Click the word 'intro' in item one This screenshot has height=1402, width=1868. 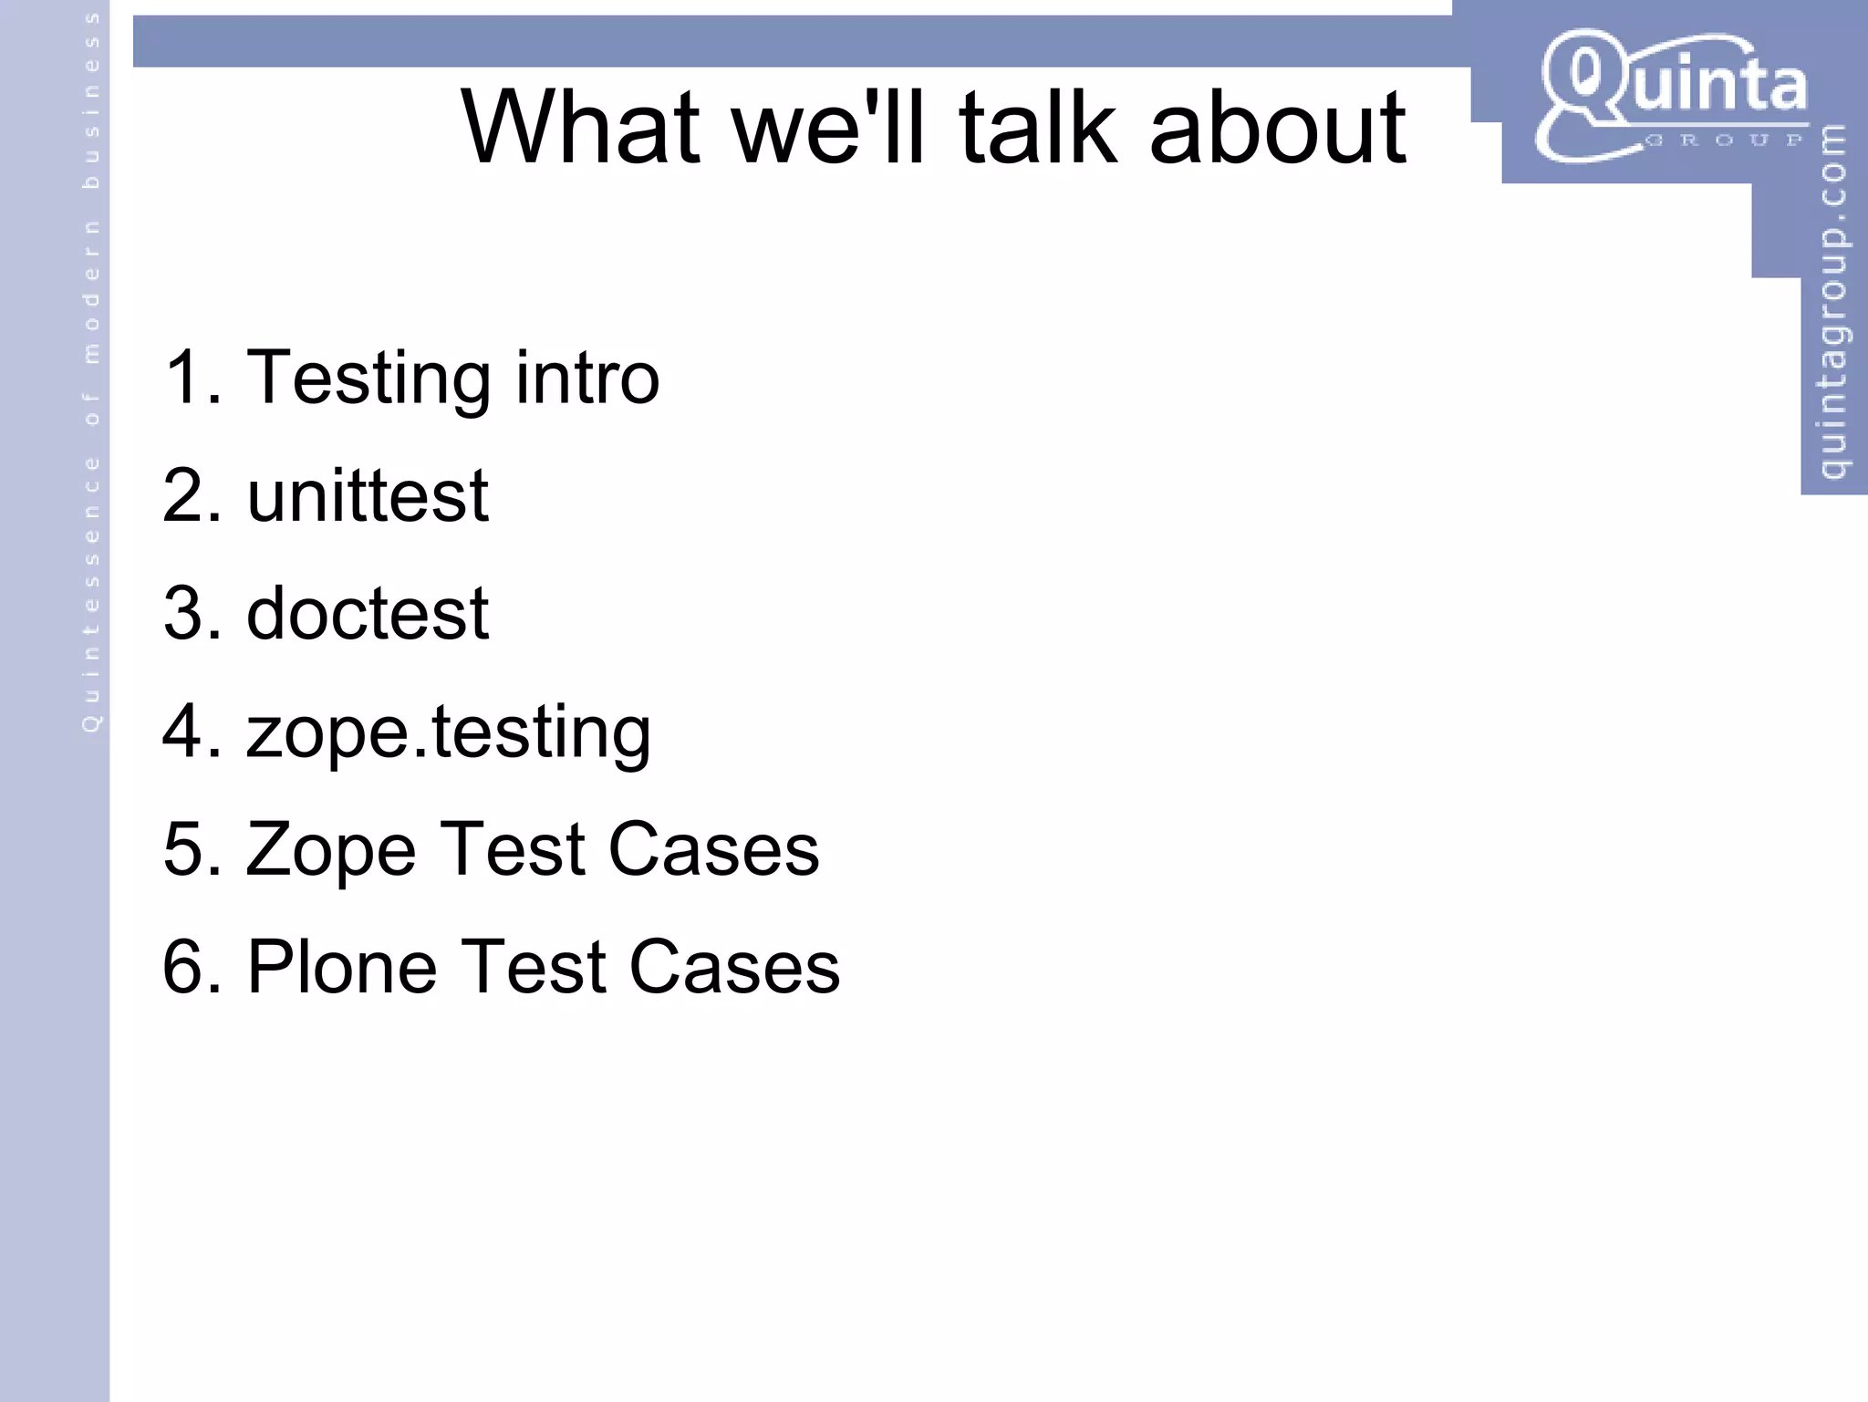coord(587,377)
